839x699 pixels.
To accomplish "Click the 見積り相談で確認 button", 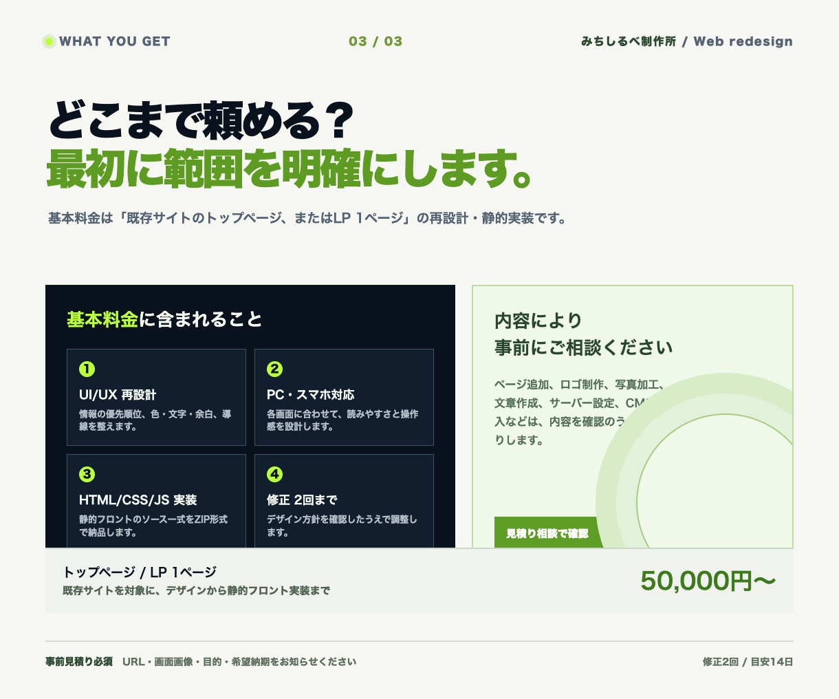I will pyautogui.click(x=548, y=533).
